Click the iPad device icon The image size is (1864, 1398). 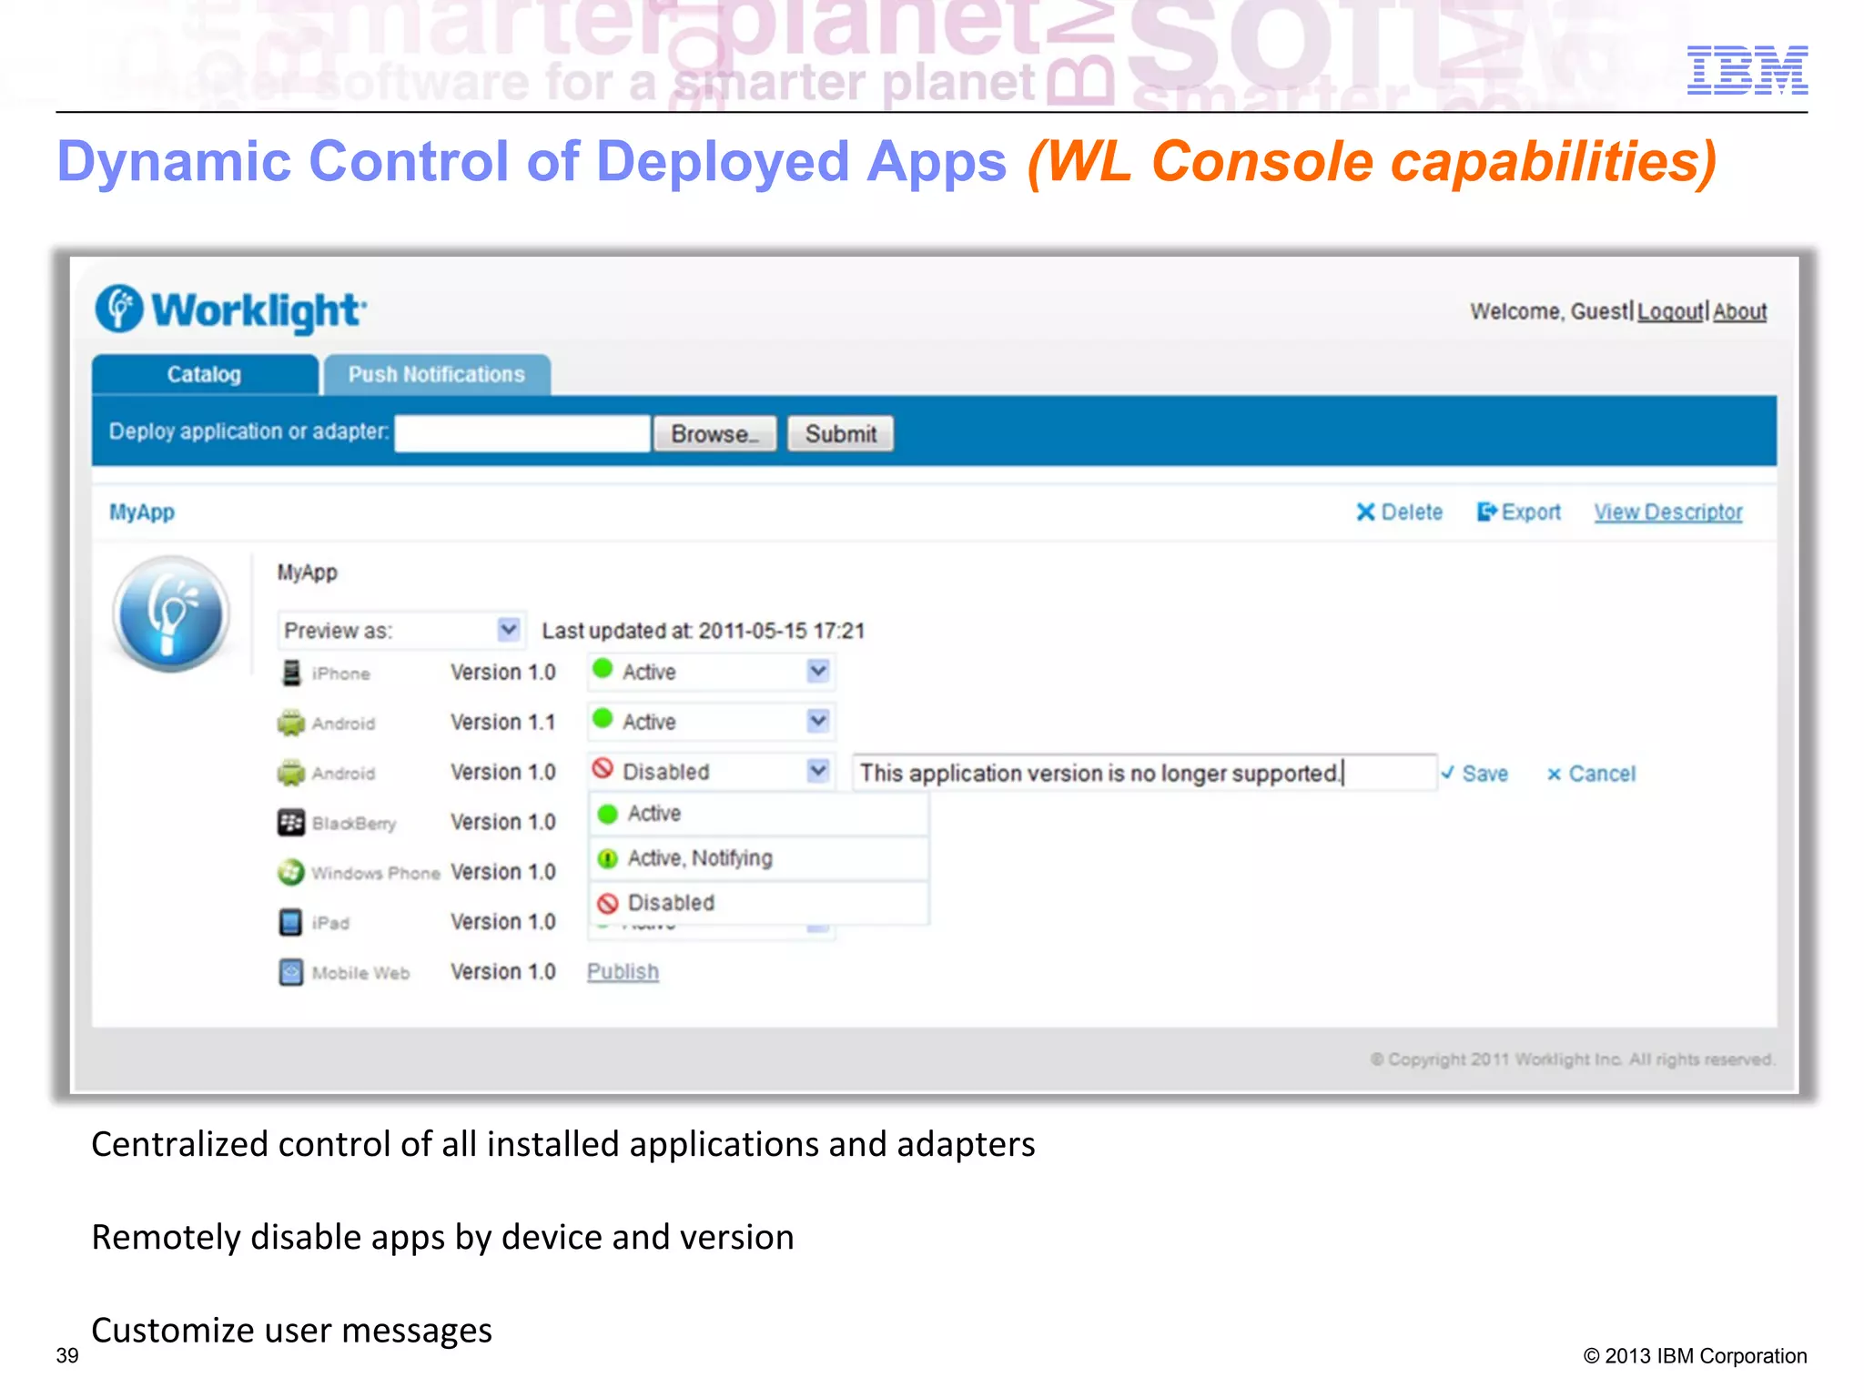coord(290,922)
